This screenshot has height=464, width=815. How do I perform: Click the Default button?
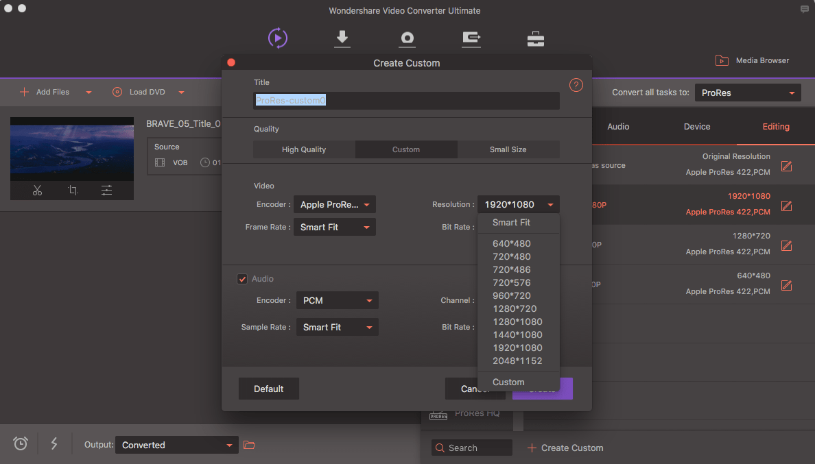click(x=269, y=389)
